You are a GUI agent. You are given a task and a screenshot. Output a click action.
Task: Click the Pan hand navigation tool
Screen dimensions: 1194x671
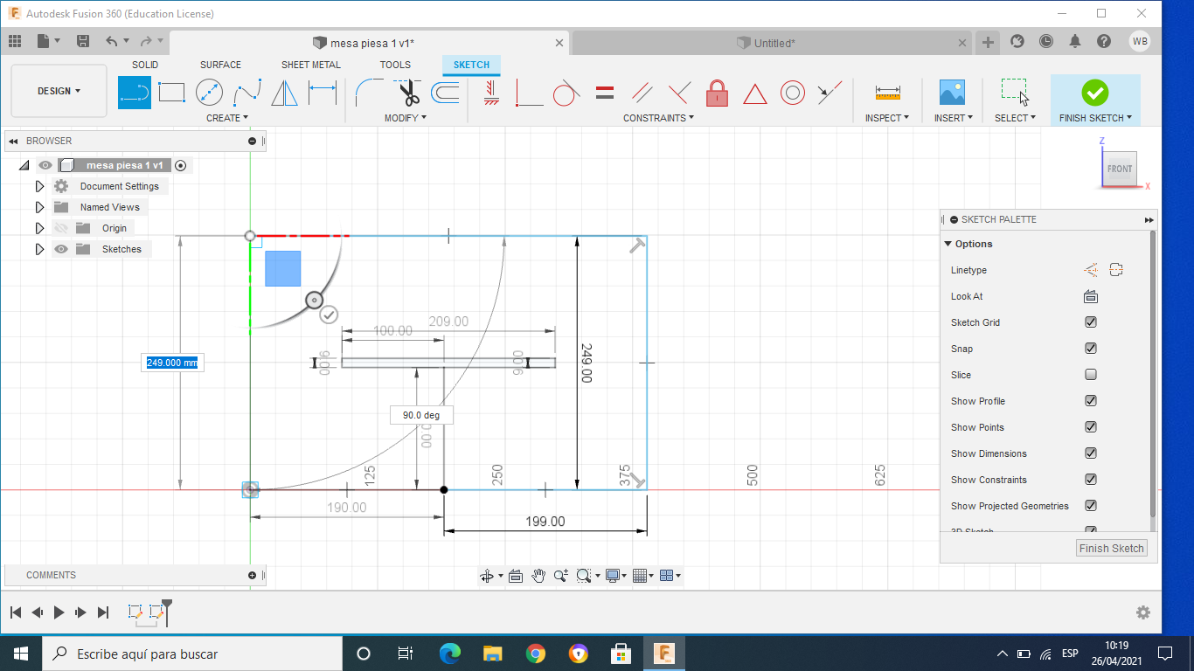pos(538,575)
